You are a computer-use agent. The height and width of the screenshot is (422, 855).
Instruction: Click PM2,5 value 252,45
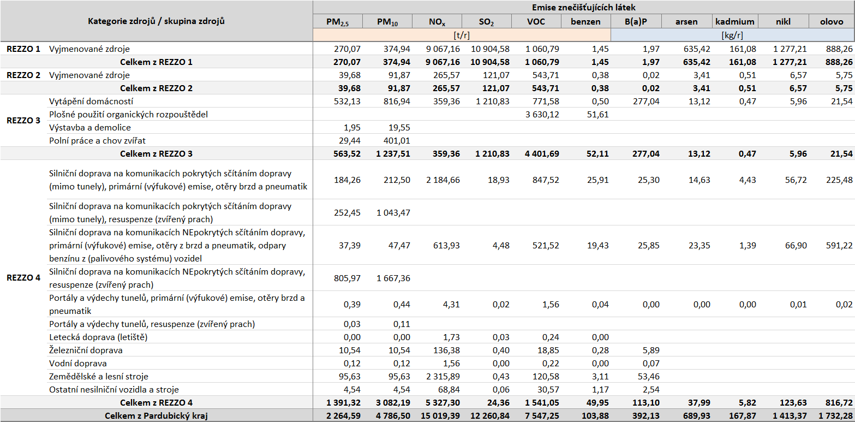pos(347,212)
